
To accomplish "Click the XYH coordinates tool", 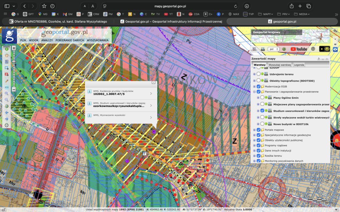I will point(7,87).
